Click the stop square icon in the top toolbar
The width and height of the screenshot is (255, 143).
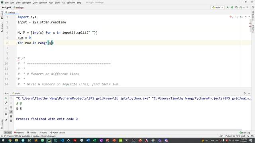[x=247, y=8]
